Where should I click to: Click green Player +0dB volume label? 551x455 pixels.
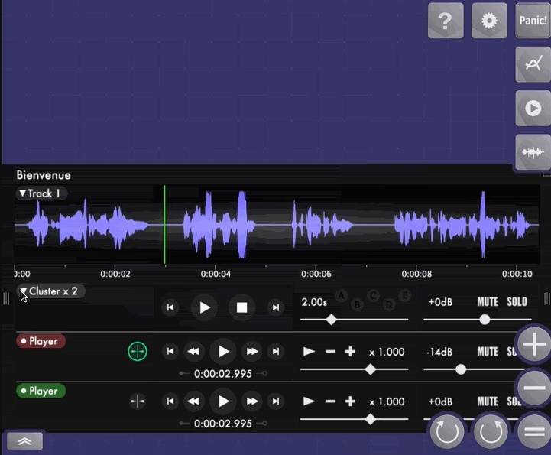440,402
